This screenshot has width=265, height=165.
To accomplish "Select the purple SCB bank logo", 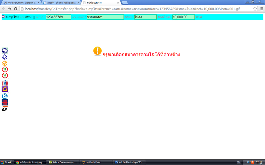I will tap(5, 89).
